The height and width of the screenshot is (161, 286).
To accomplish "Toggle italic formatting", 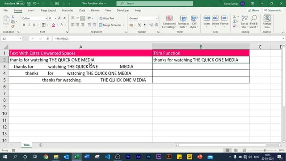I will tap(29, 25).
